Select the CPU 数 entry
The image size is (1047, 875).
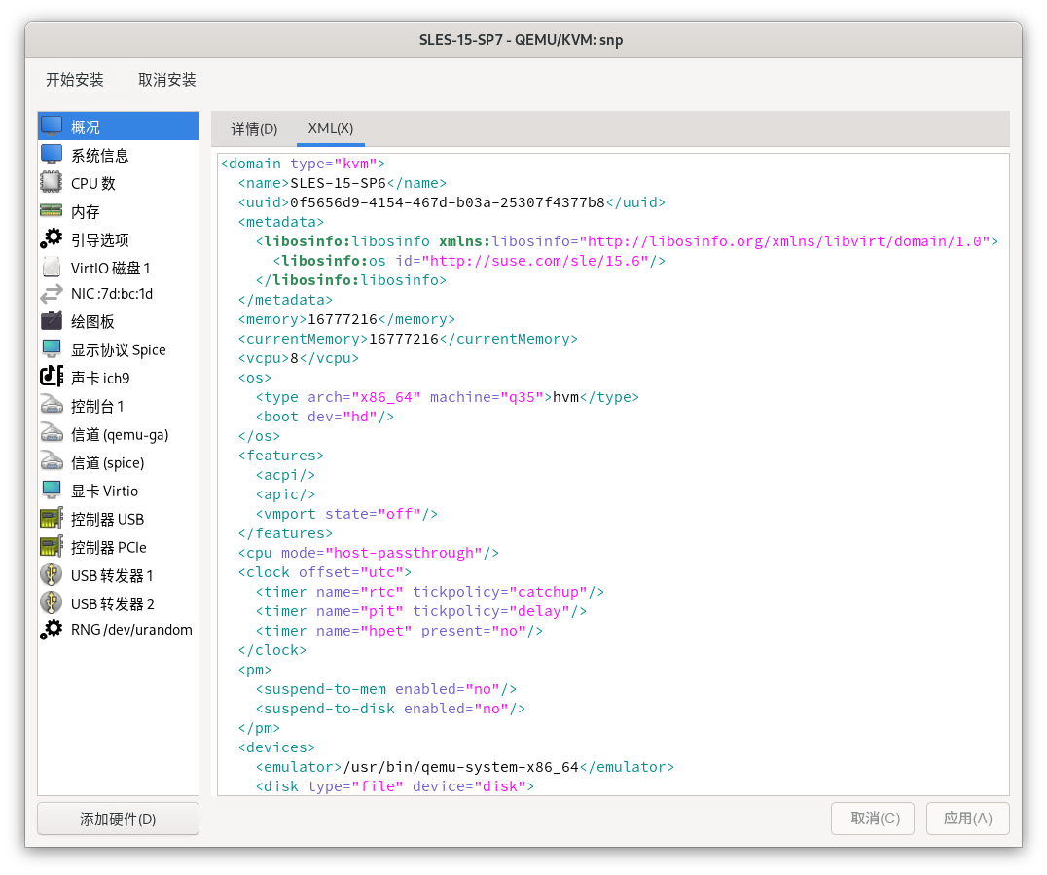tap(118, 183)
